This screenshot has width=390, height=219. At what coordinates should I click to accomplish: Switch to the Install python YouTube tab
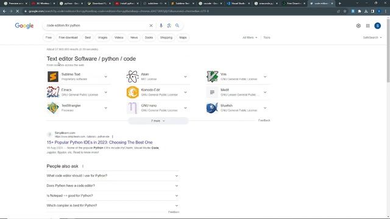coord(127,4)
